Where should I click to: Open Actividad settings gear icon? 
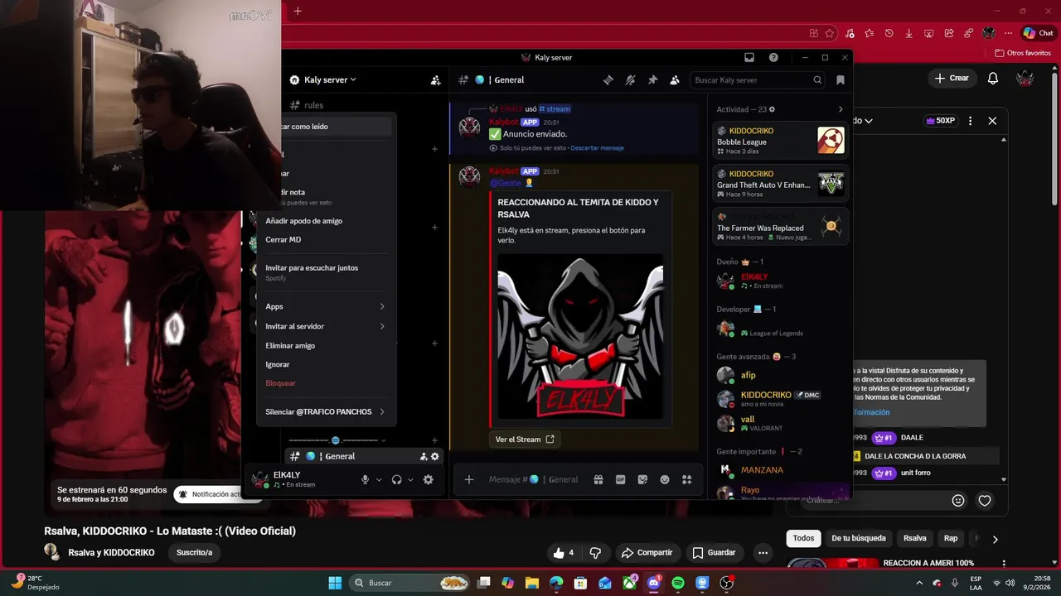(772, 109)
